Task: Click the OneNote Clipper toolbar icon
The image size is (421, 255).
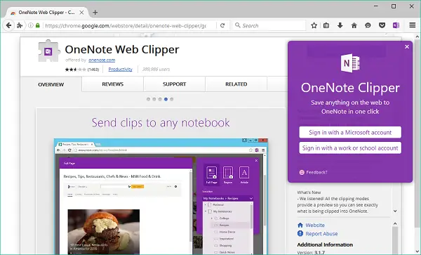Action: pos(396,25)
